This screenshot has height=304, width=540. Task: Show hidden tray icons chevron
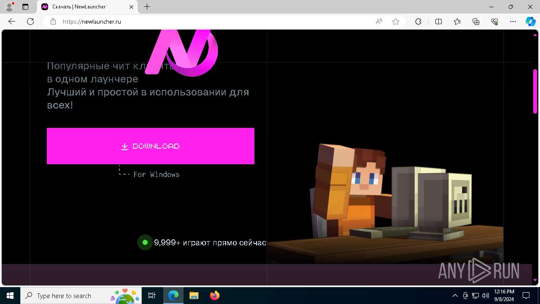click(455, 296)
